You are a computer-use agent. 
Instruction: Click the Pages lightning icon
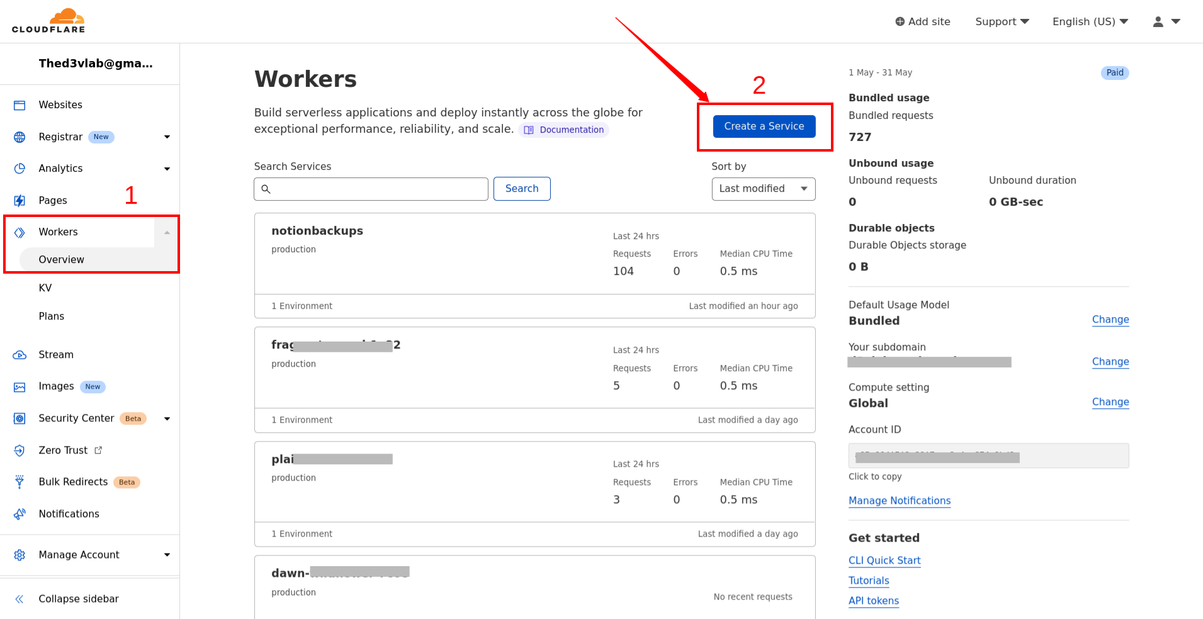click(x=20, y=201)
